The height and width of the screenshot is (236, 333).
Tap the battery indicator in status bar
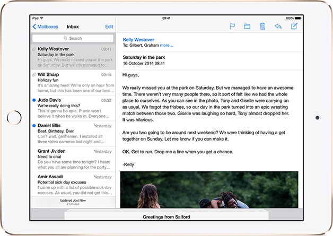coord(298,18)
